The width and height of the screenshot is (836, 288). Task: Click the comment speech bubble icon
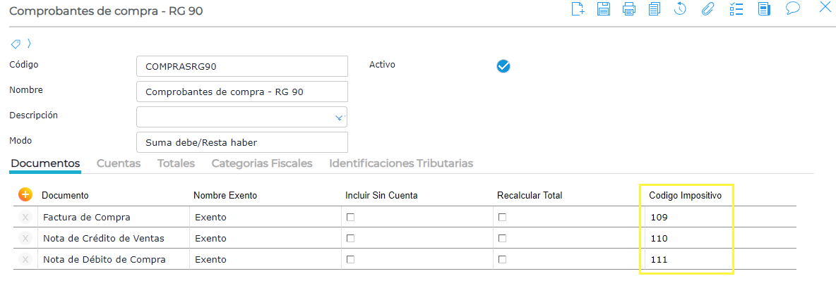(792, 8)
